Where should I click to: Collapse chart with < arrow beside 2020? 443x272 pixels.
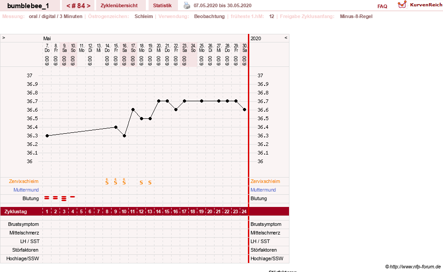pyautogui.click(x=286, y=38)
